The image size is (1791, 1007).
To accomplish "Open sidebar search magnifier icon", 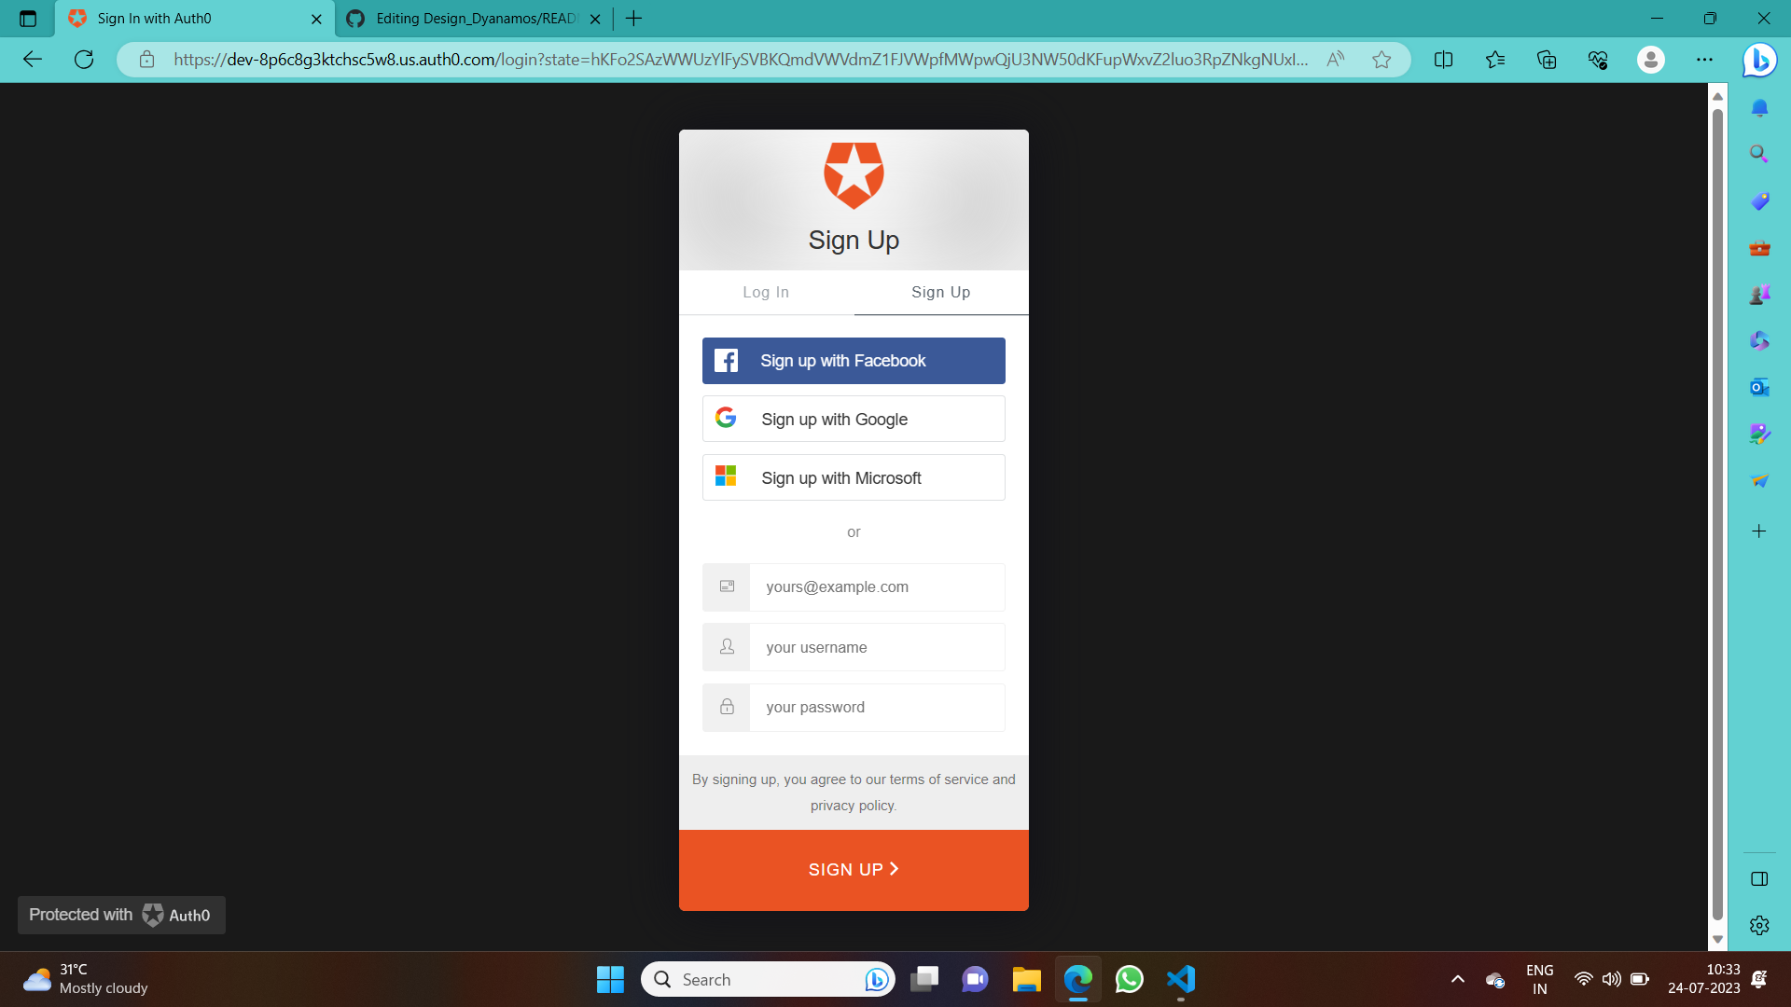I will [1759, 154].
